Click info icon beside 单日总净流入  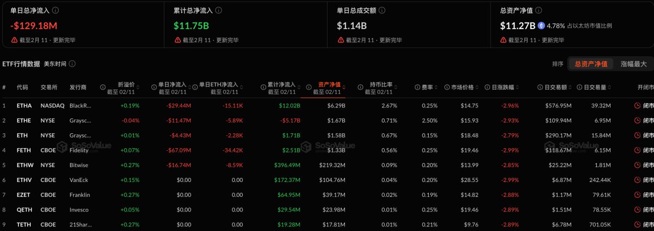56,10
